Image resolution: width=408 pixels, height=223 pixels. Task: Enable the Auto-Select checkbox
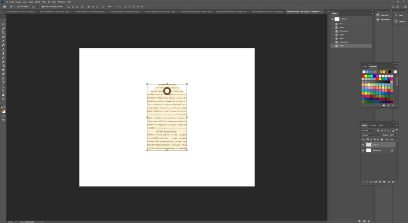point(18,7)
